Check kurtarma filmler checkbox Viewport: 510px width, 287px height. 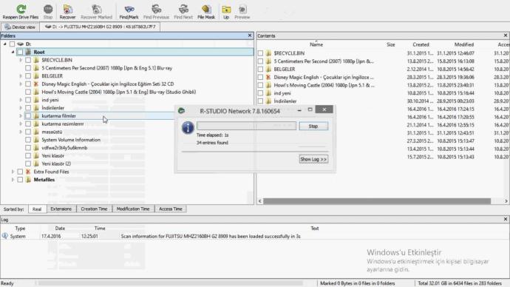(x=28, y=116)
